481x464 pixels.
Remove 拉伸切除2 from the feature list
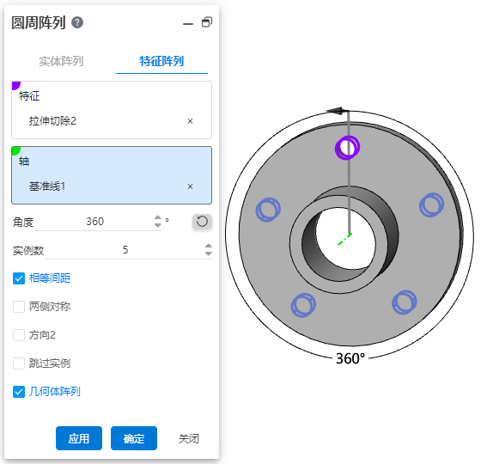point(190,121)
